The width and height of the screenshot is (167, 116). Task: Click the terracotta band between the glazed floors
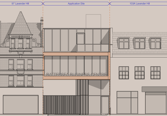(x=76, y=54)
